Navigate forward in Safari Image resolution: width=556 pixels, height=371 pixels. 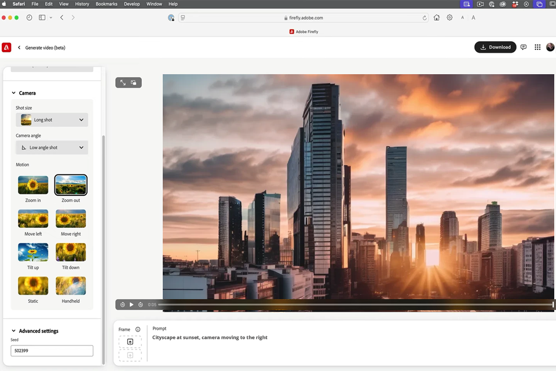(73, 17)
